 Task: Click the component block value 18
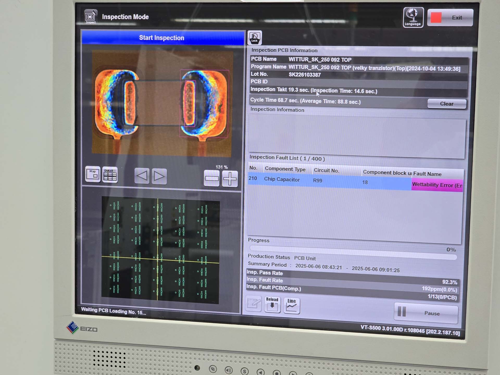click(x=365, y=182)
